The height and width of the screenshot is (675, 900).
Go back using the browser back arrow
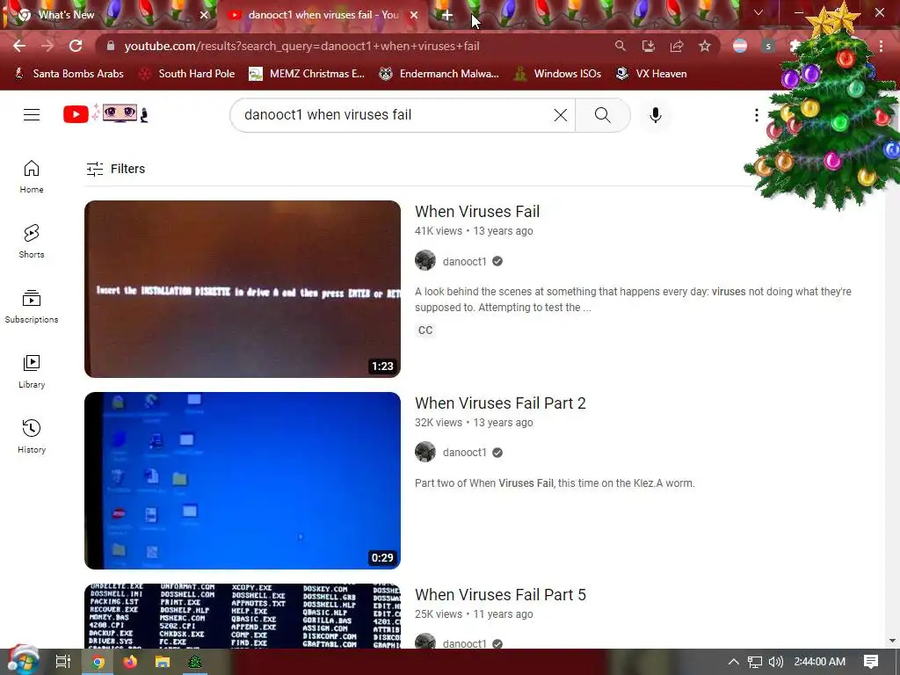19,46
